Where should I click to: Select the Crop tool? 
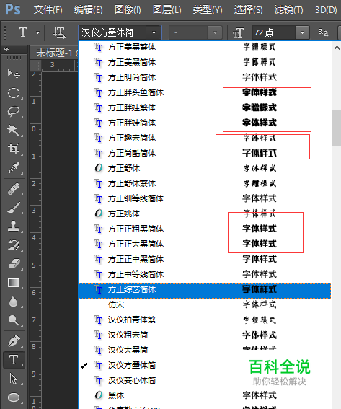pyautogui.click(x=14, y=149)
